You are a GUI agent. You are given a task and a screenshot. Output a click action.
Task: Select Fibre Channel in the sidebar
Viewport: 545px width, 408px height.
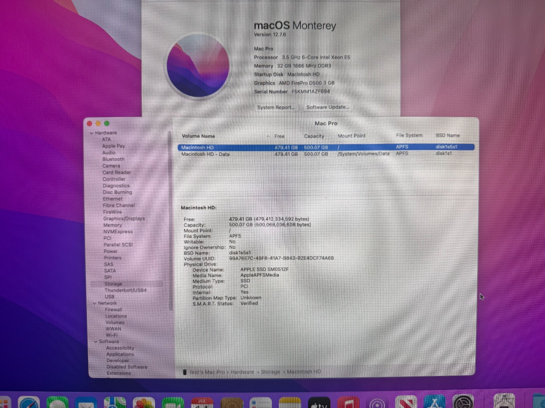[119, 205]
